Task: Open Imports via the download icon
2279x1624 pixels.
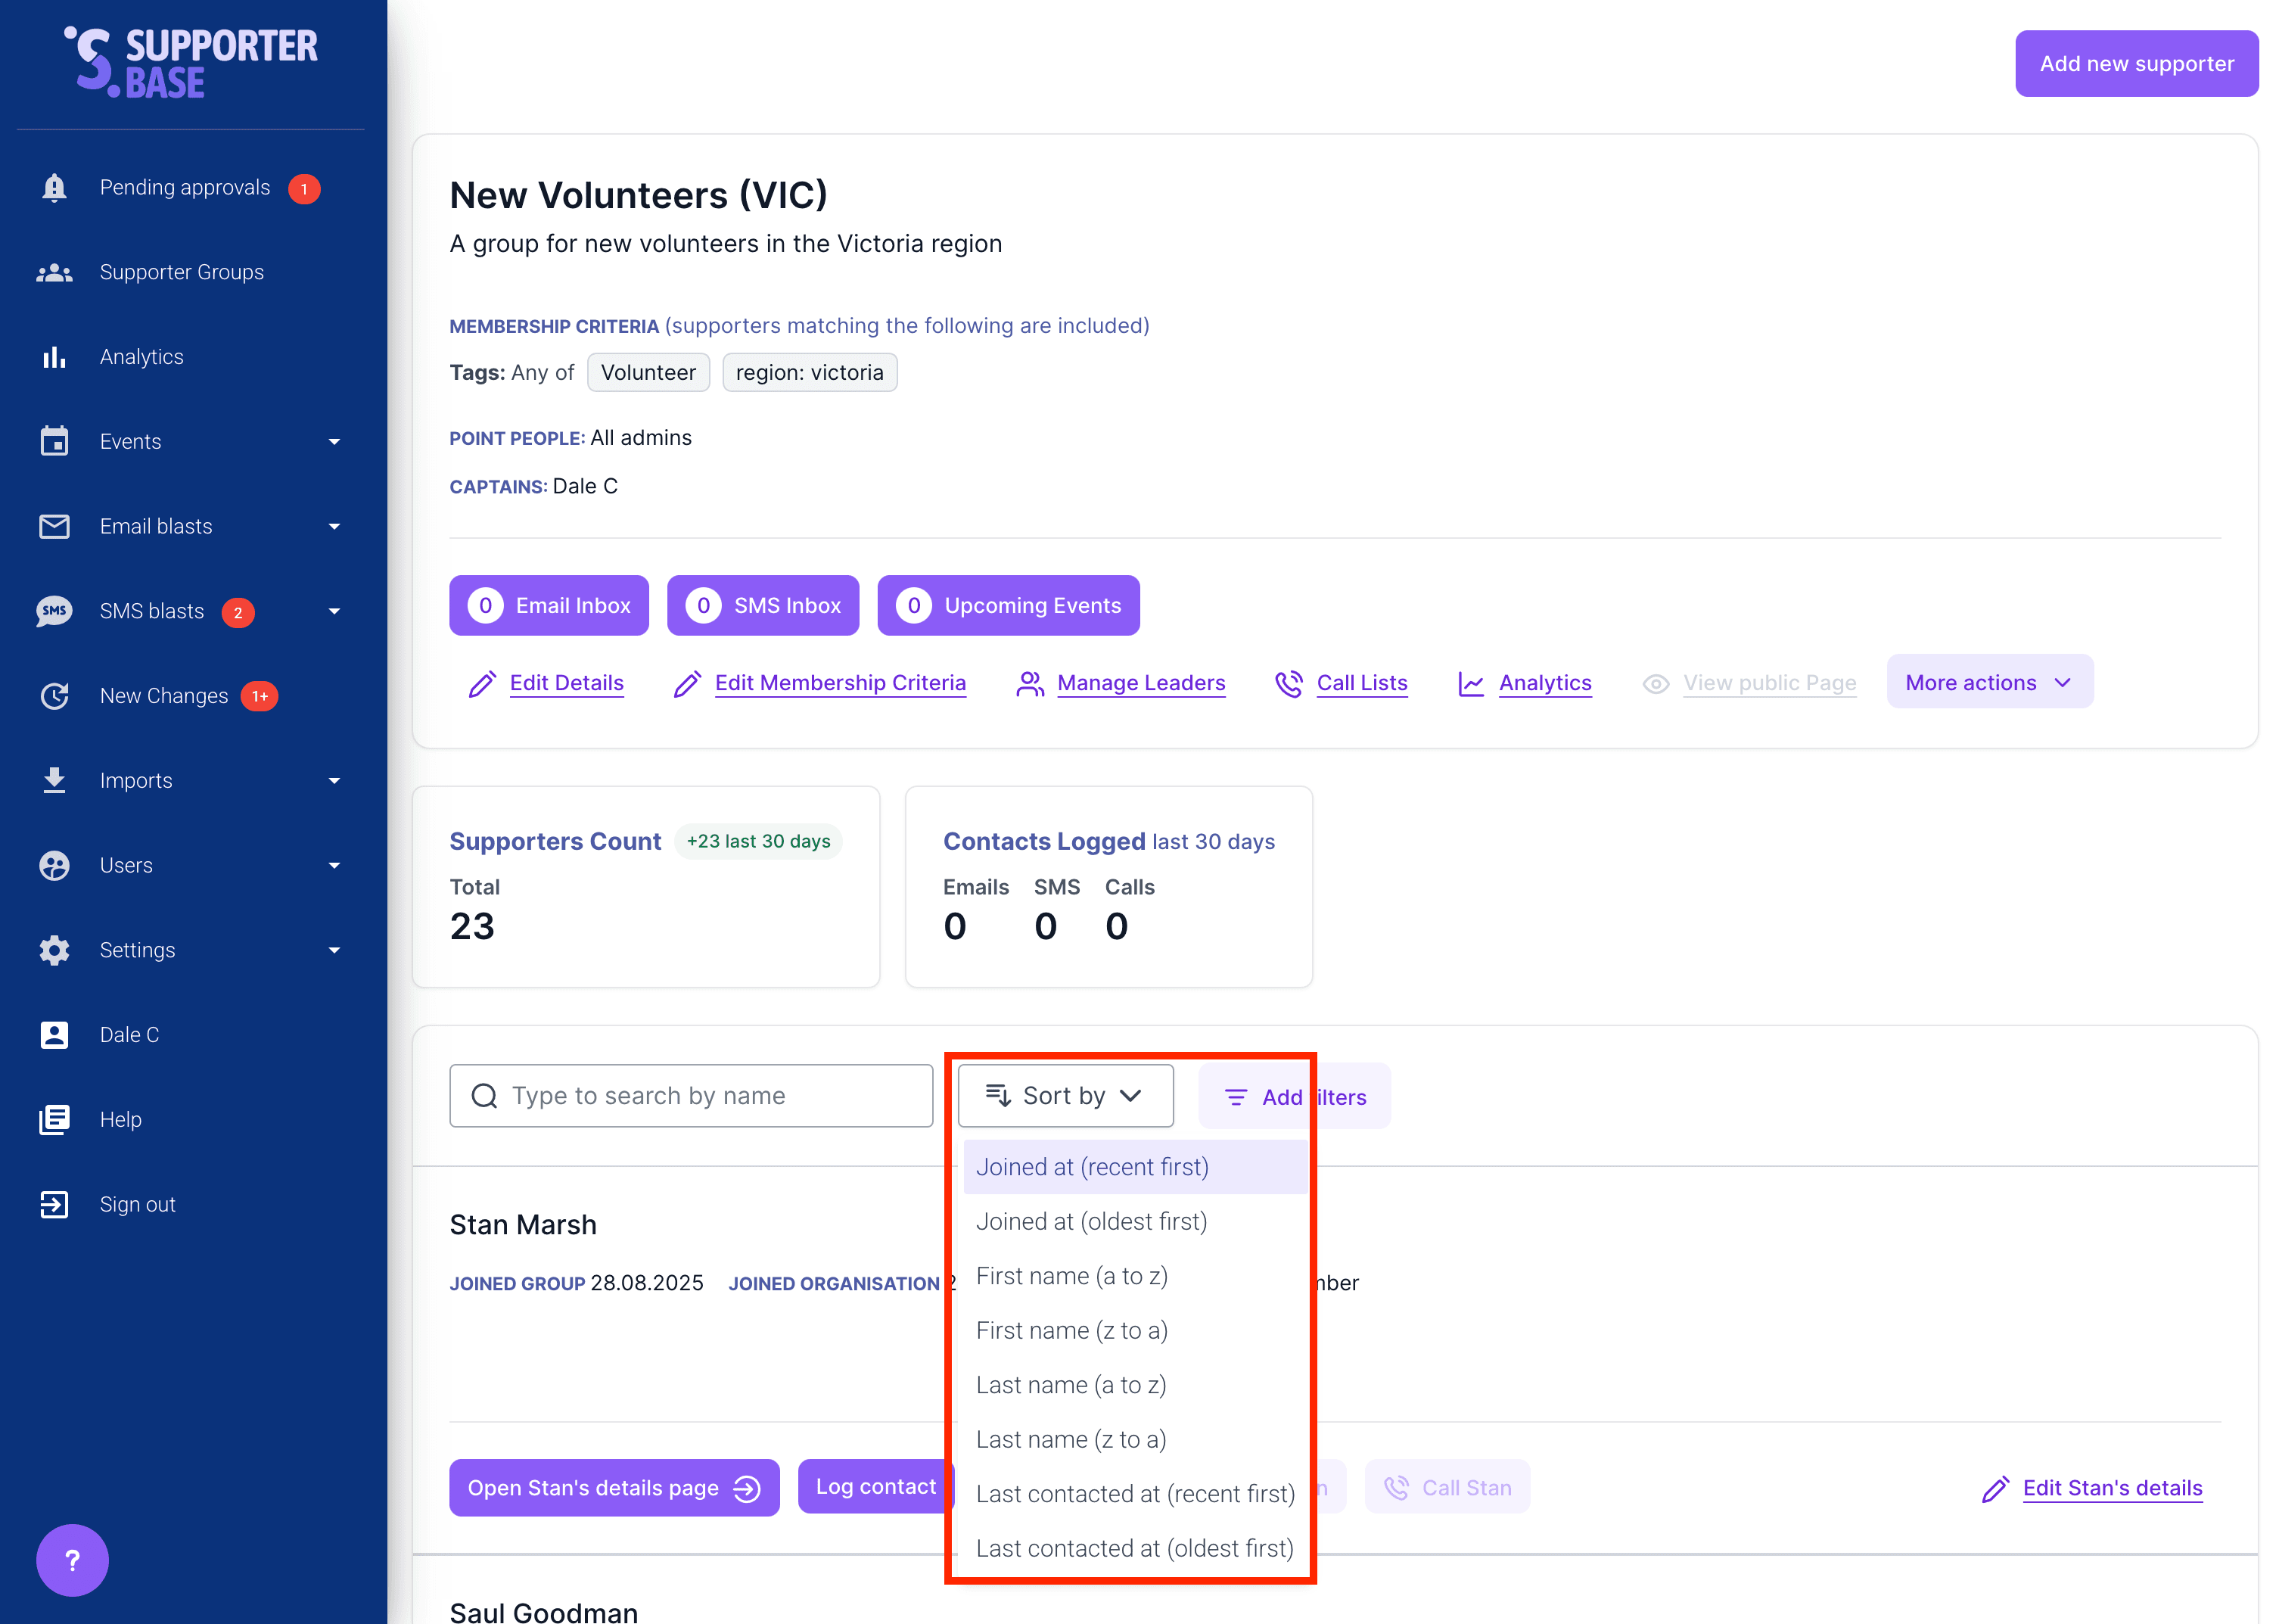Action: [x=54, y=780]
